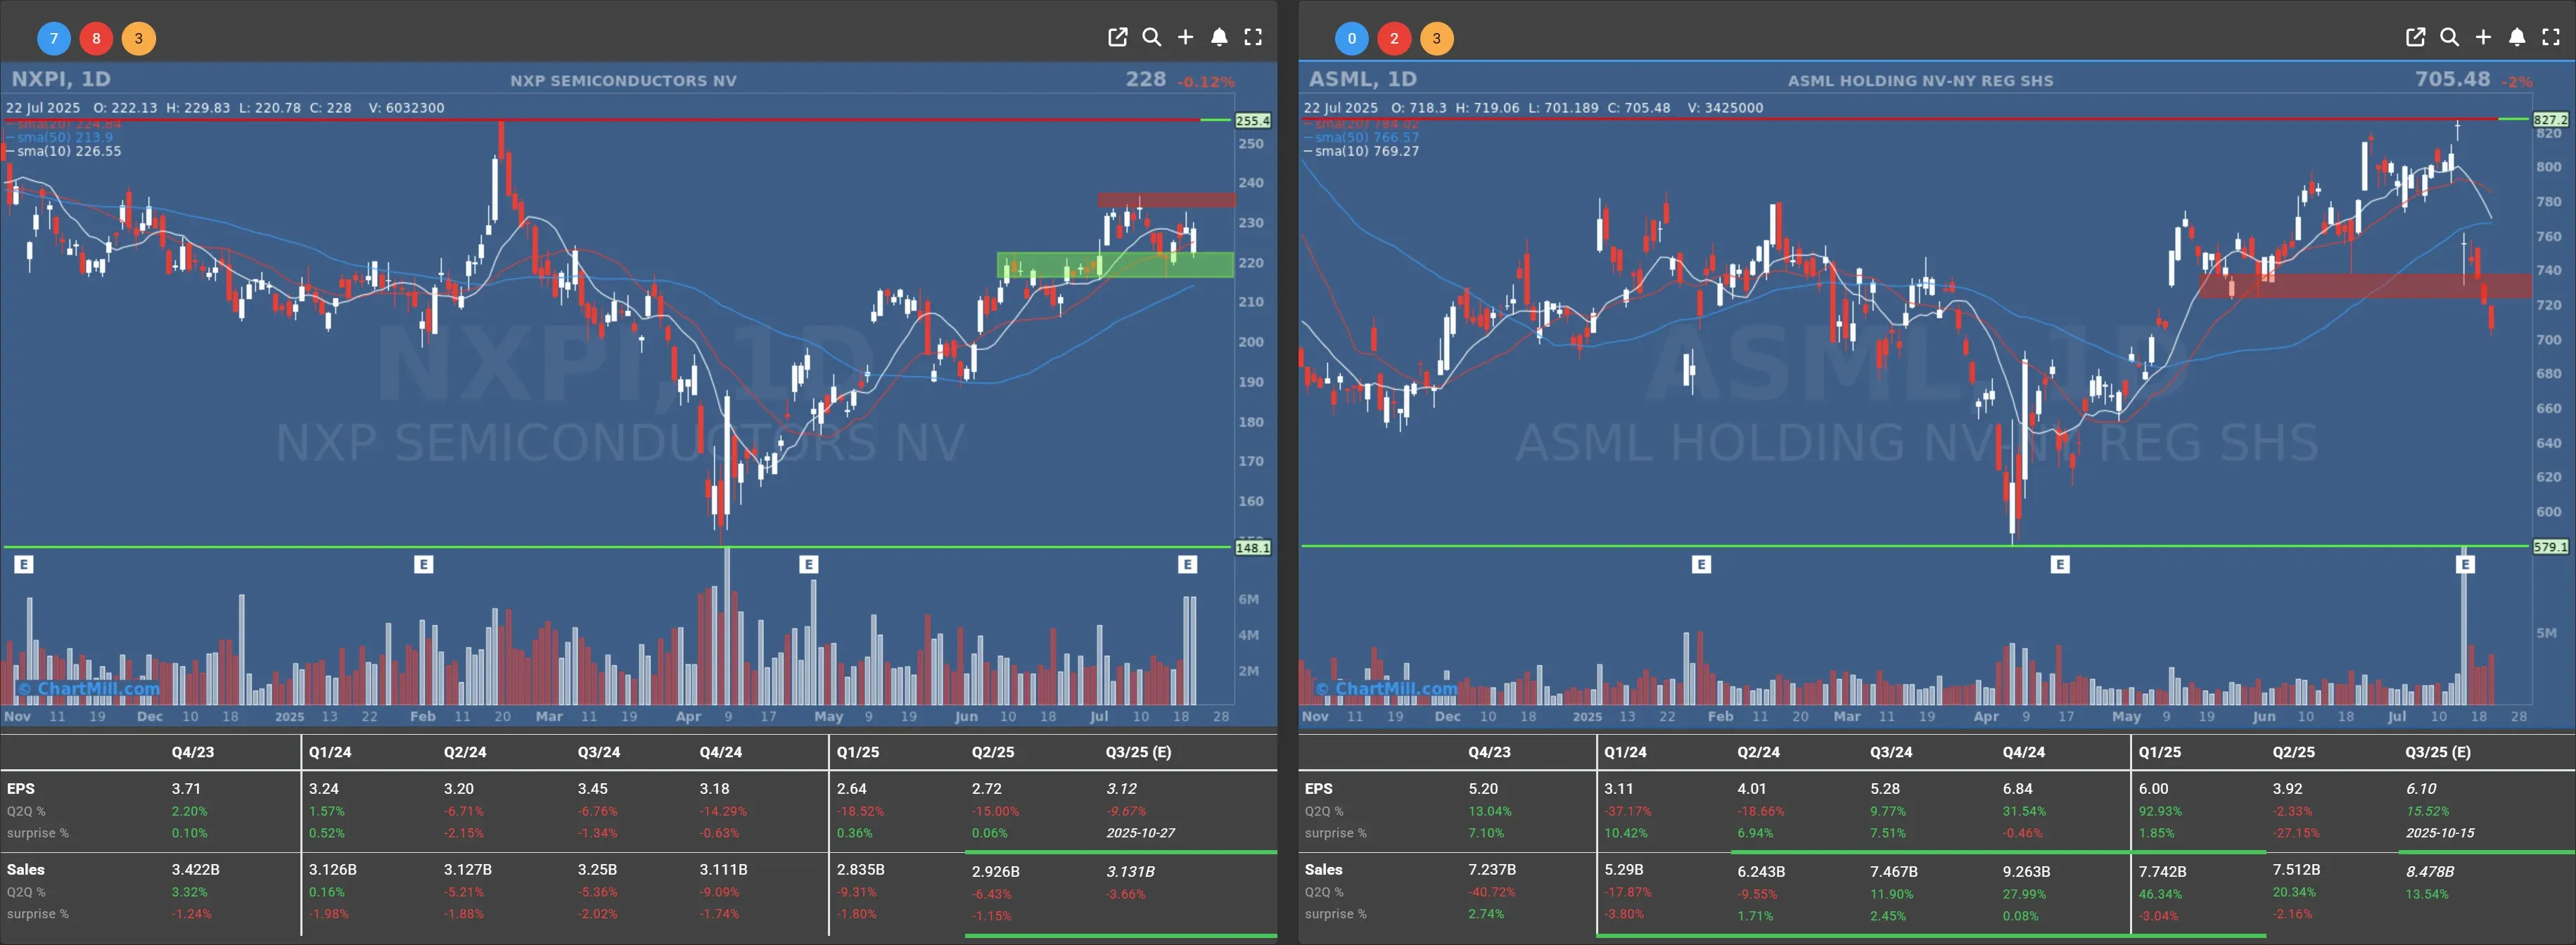The width and height of the screenshot is (2576, 945).
Task: Click ASML last price 705.48
Action: 2452,79
